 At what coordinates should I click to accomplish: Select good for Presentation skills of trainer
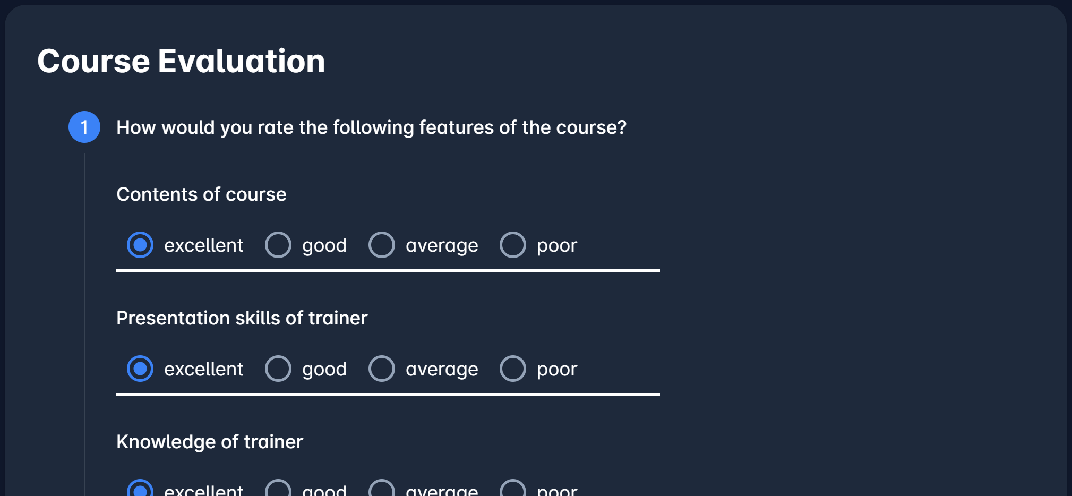(x=278, y=369)
